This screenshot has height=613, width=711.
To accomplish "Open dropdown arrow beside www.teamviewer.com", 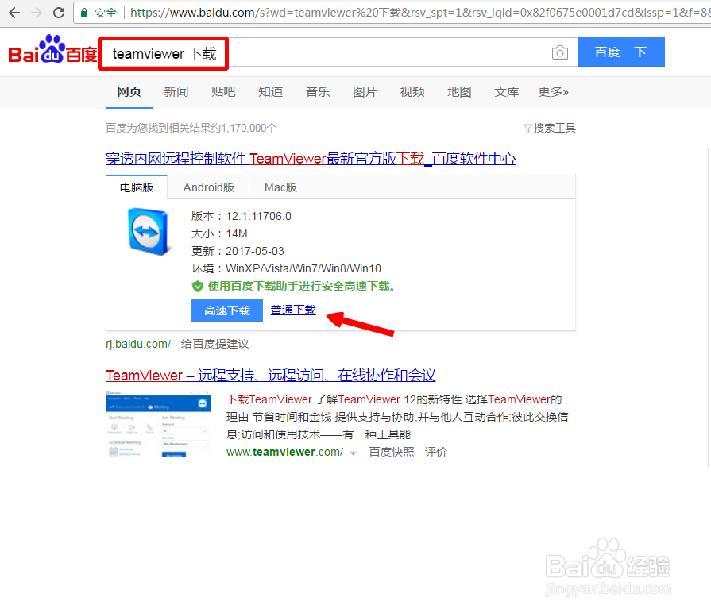I will [353, 453].
